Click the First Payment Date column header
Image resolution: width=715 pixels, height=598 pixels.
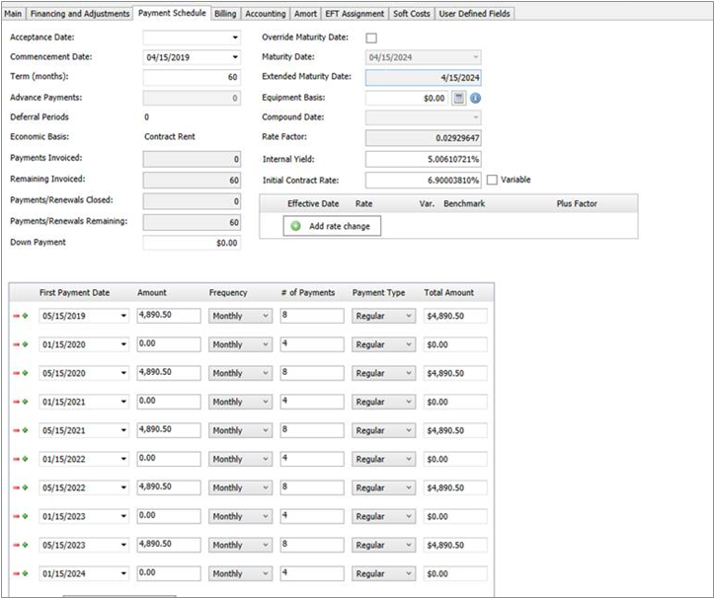tap(74, 293)
